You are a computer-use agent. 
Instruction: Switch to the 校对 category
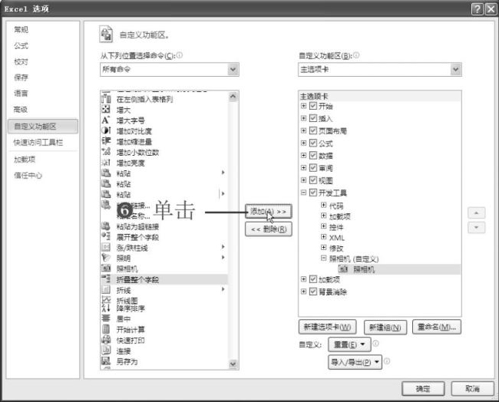(21, 61)
